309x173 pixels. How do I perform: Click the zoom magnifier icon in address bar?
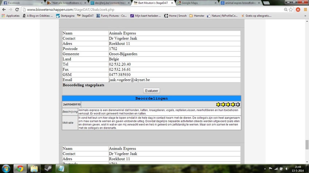[286, 9]
